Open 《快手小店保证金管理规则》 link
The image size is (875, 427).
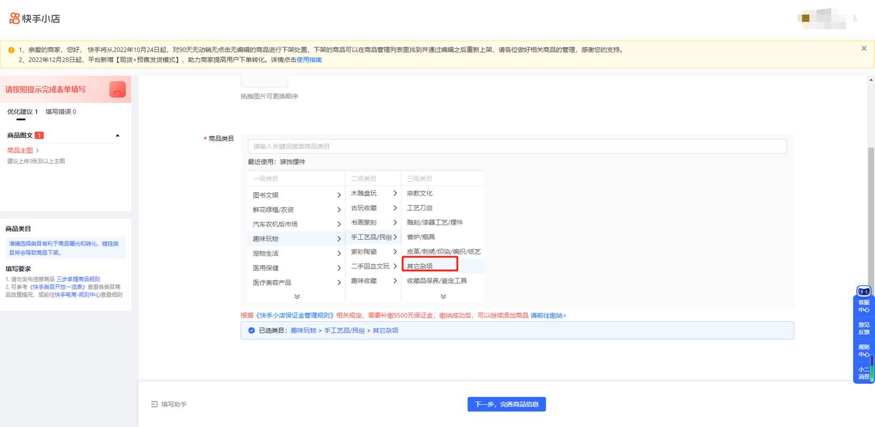coord(295,315)
